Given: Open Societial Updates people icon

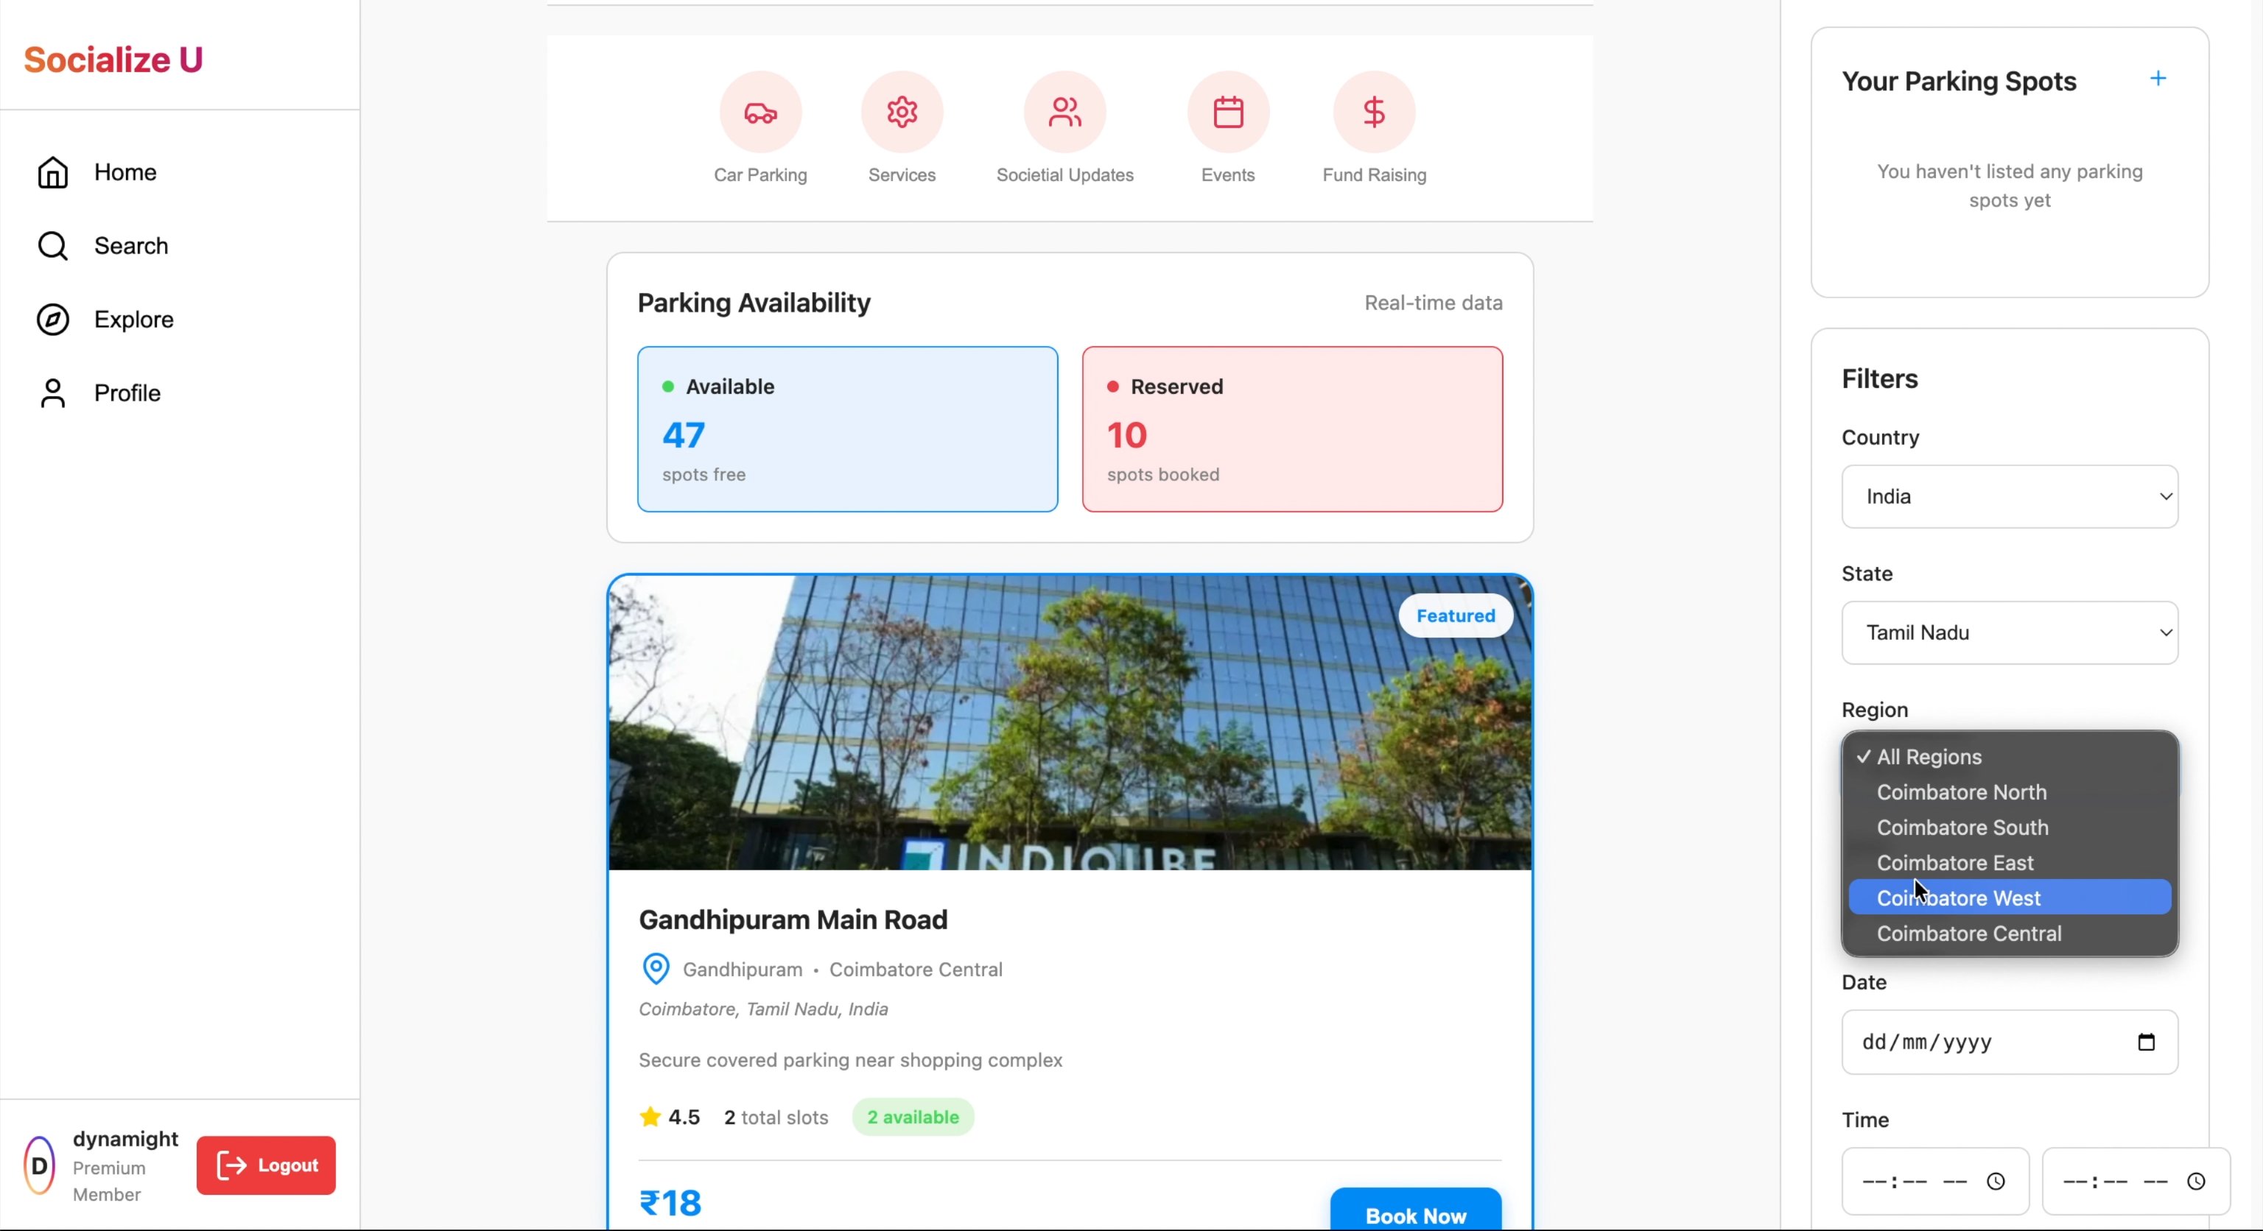Looking at the screenshot, I should pyautogui.click(x=1064, y=113).
